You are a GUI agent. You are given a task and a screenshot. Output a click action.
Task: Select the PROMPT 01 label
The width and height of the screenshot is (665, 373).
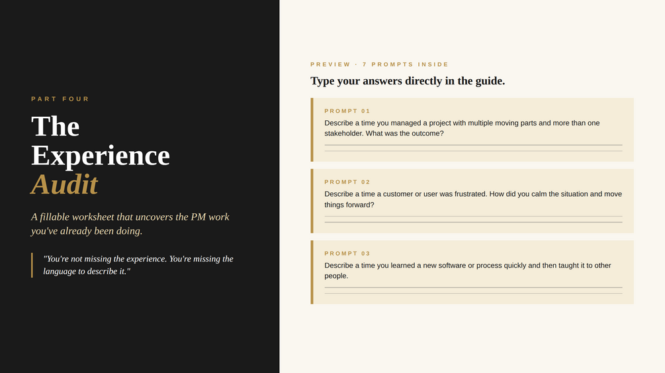point(347,111)
